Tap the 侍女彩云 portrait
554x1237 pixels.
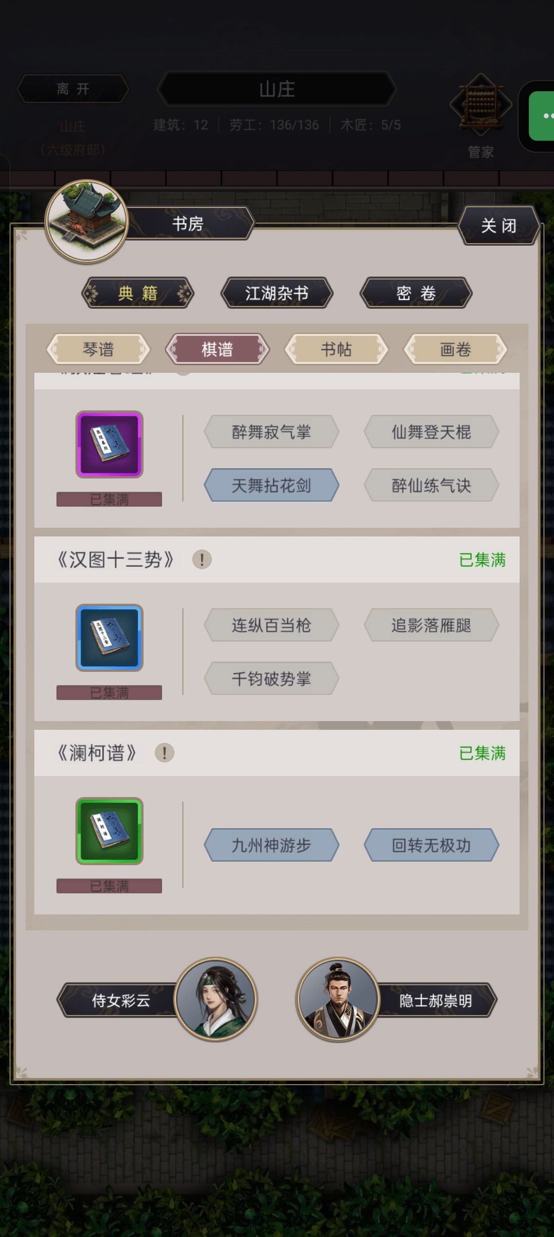click(x=215, y=999)
